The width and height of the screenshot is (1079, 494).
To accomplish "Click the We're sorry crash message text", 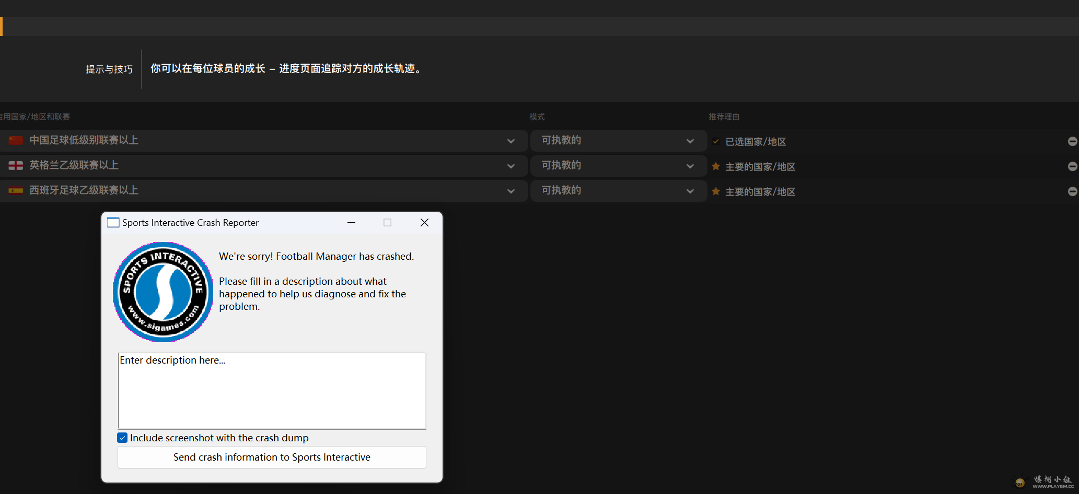I will point(317,256).
